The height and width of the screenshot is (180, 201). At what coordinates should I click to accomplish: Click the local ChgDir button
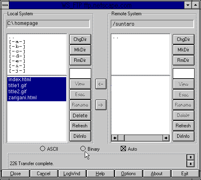pos(80,39)
